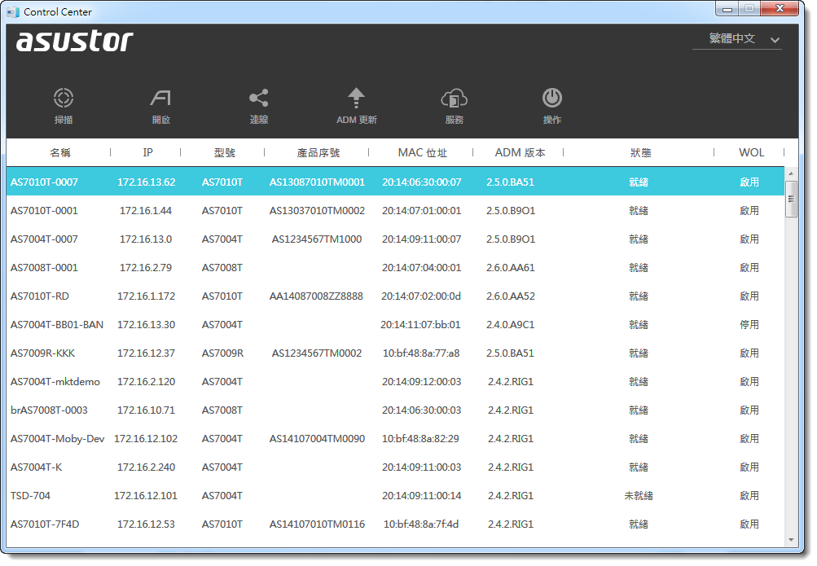
Task: Select the AS7004T-mktdemo device row
Action: point(396,382)
